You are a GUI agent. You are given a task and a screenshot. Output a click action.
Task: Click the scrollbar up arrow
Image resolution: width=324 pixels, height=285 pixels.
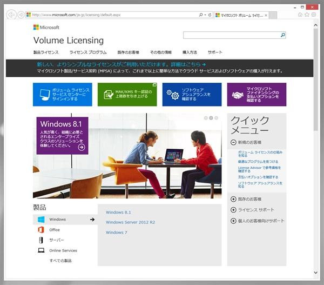(315, 25)
